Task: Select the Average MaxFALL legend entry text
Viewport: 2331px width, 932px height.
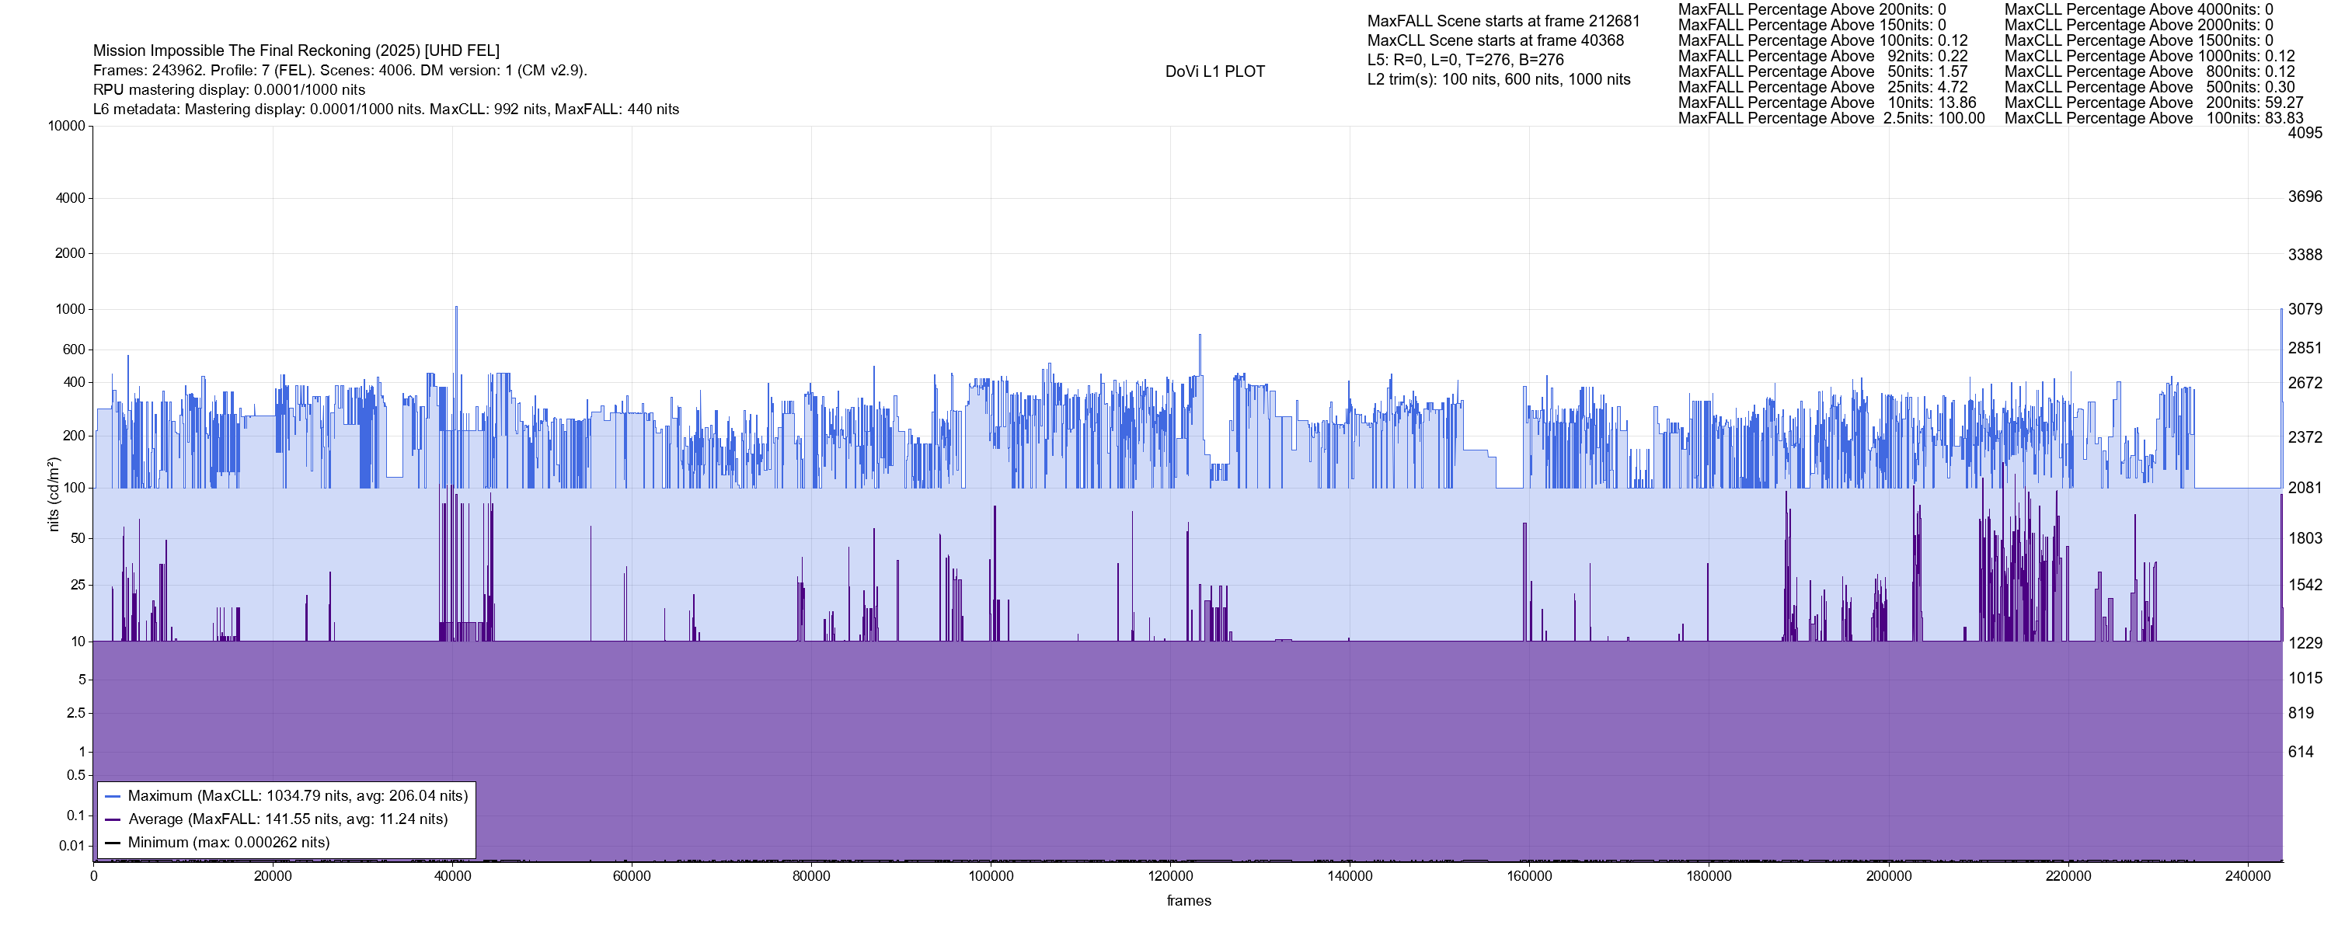Action: (x=287, y=820)
